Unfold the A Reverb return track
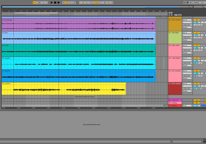Screen dimensions: 206x144 coord(170,100)
